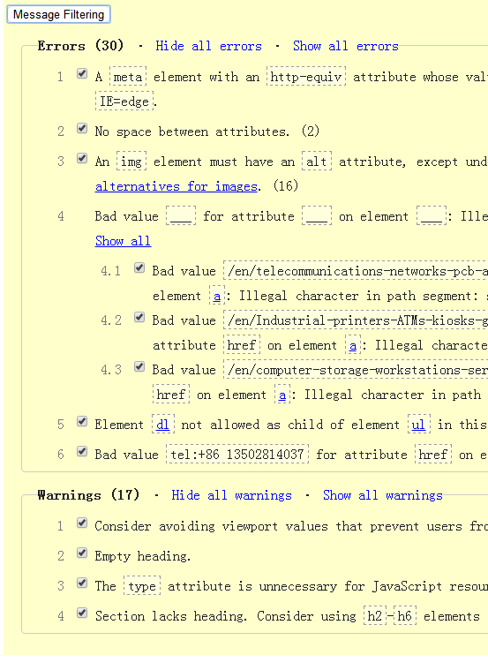
Task: Uncheck Empty heading warning checkbox
Action: coord(82,553)
